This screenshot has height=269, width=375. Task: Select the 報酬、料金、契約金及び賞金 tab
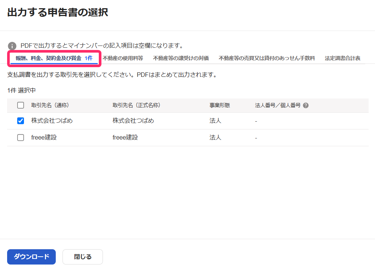coord(54,58)
